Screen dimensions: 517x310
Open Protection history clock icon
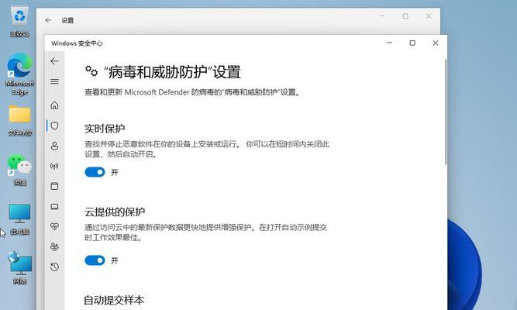tap(54, 267)
